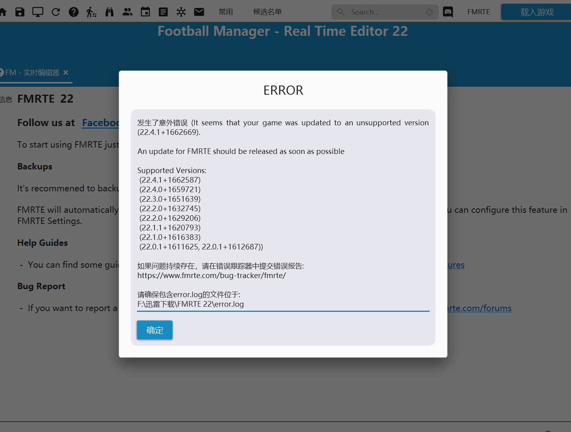The height and width of the screenshot is (432, 571).
Task: Click the save disk icon in toolbar
Action: [x=20, y=12]
